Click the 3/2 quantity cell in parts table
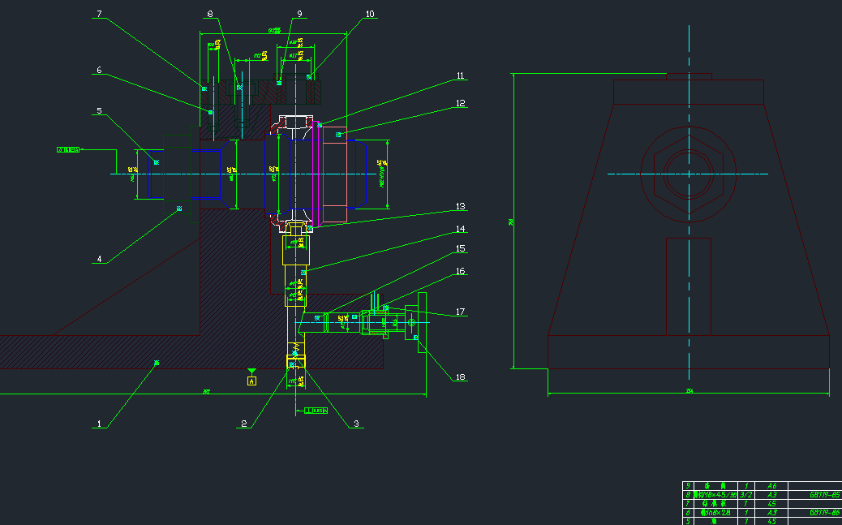This screenshot has height=525, width=842. 746,495
